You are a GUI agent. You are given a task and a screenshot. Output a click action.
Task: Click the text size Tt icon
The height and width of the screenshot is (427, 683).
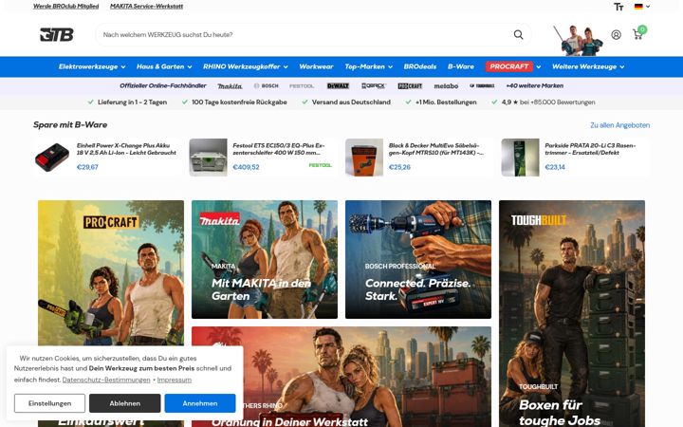618,7
